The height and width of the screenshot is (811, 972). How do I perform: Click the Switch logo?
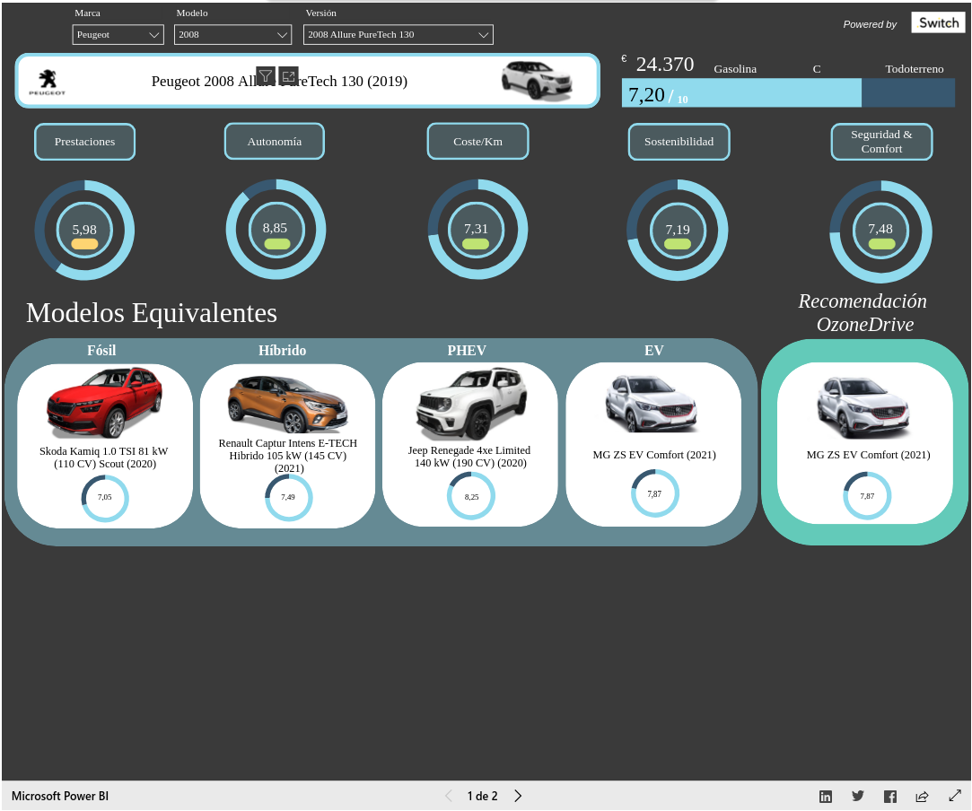pos(939,23)
